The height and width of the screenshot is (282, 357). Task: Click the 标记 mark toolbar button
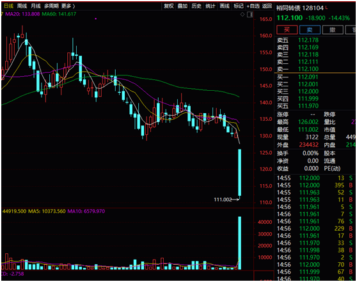[x=239, y=6]
